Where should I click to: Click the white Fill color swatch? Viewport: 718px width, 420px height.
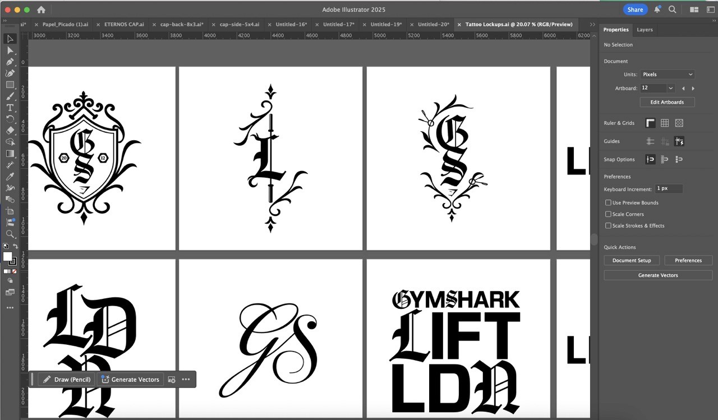coord(7,257)
